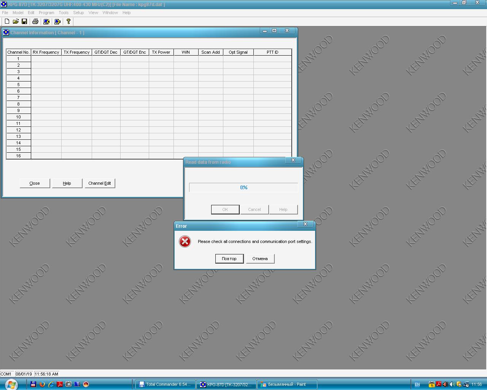Launch Internet Explorer from quick launch
This screenshot has width=487, height=390.
[51, 384]
